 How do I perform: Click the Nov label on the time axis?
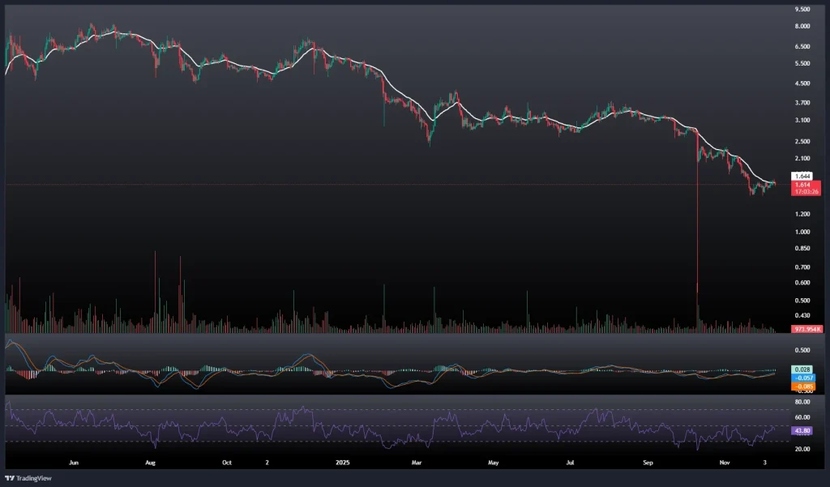click(725, 463)
